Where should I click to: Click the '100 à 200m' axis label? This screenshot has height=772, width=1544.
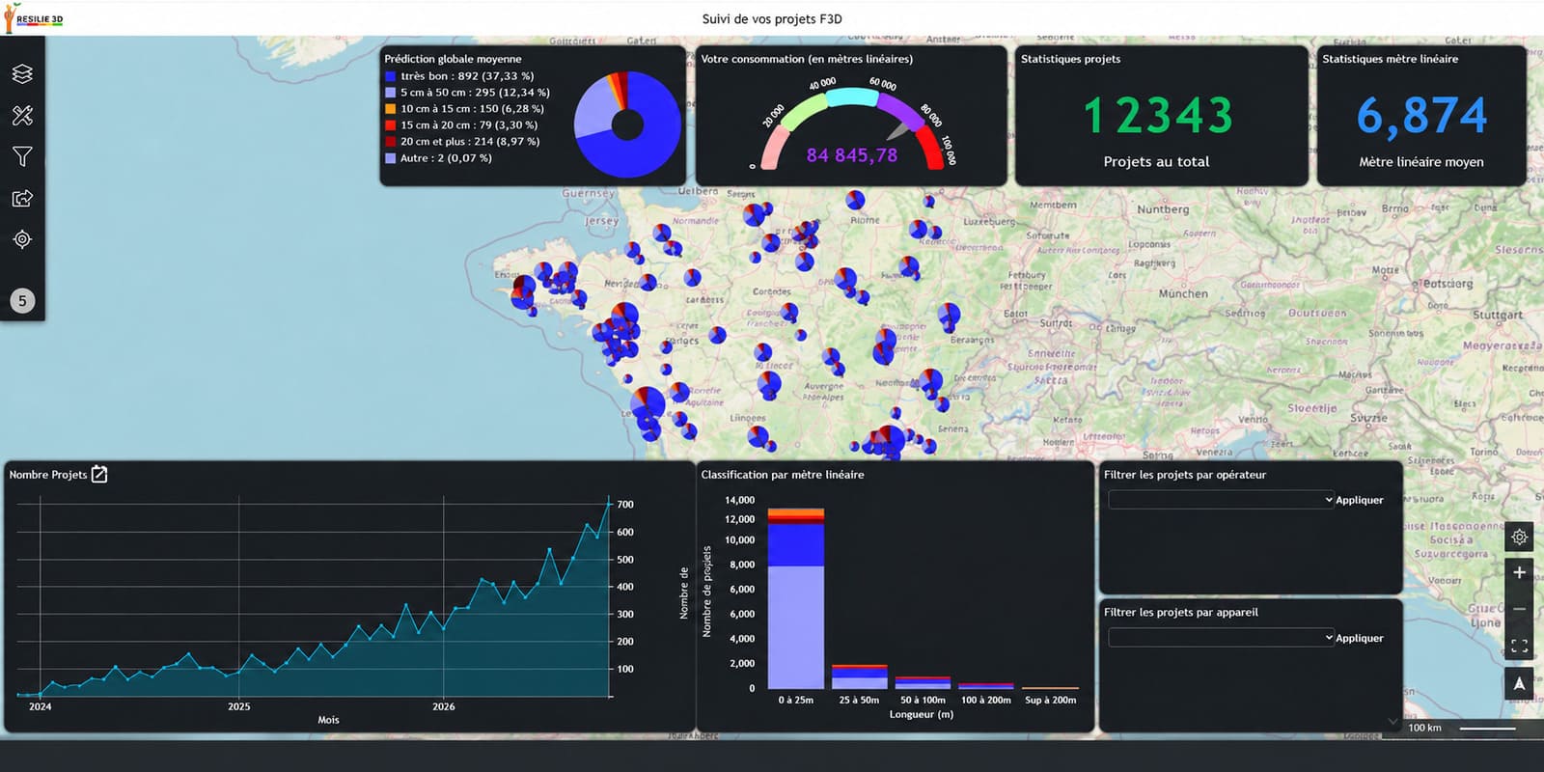click(x=986, y=700)
